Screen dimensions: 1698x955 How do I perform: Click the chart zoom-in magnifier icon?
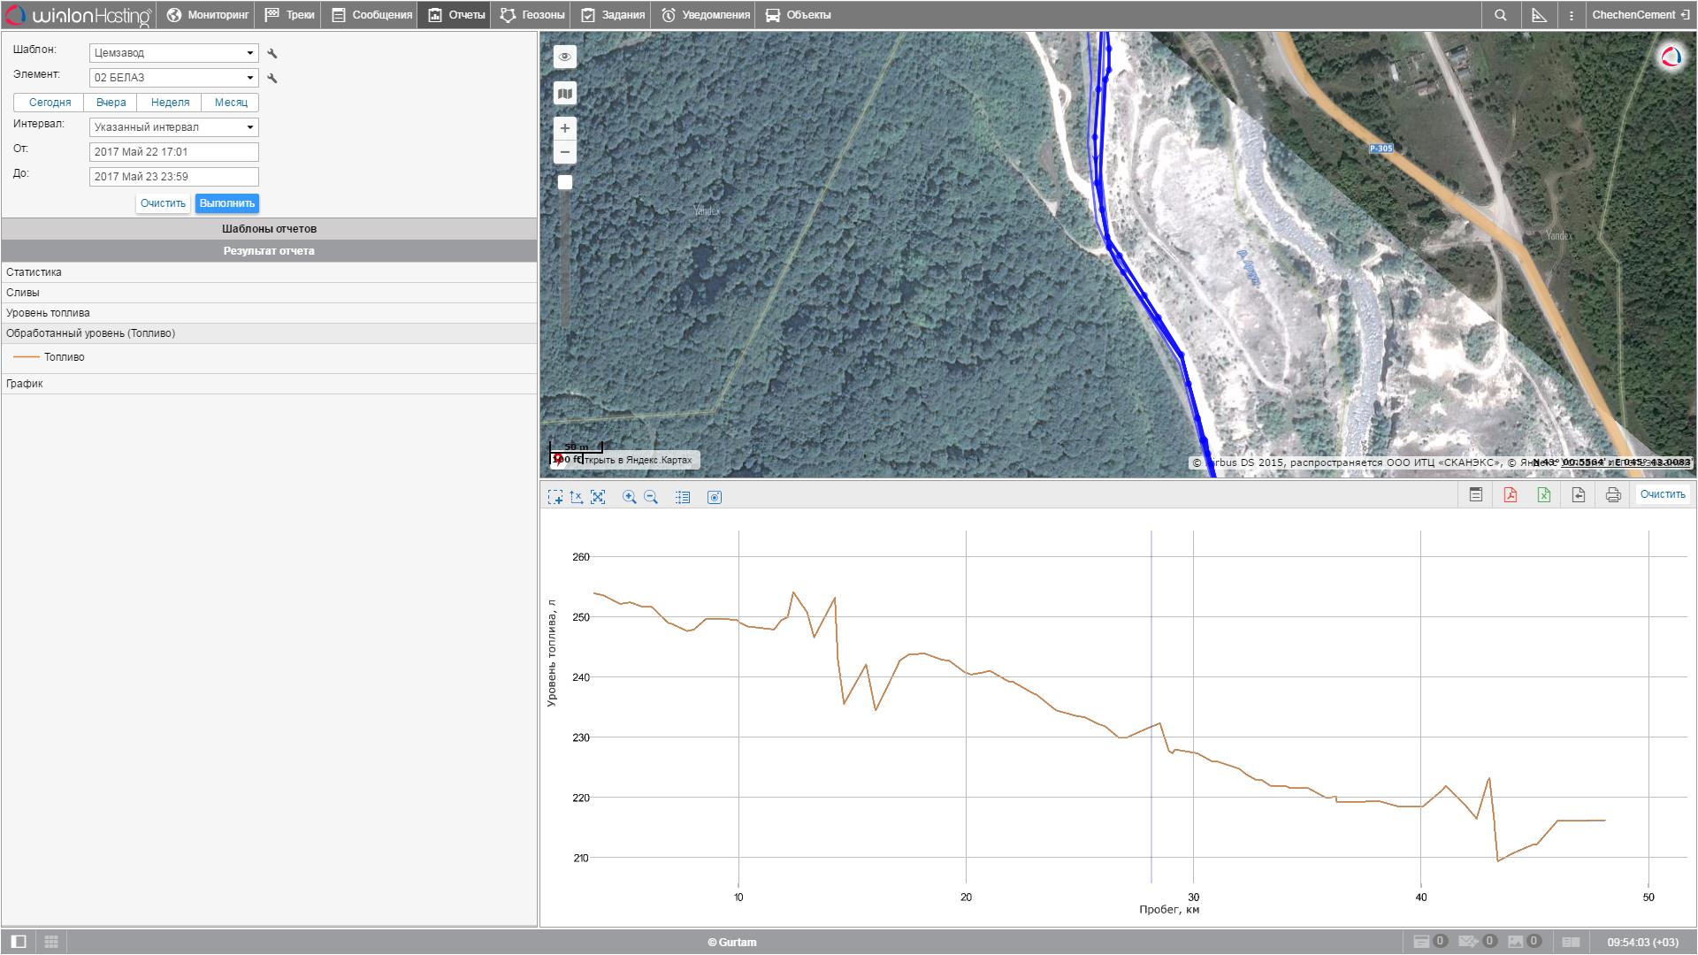click(x=629, y=497)
